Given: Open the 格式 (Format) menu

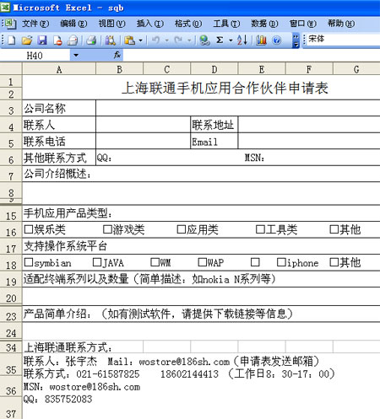Looking at the screenshot, I should tap(188, 24).
